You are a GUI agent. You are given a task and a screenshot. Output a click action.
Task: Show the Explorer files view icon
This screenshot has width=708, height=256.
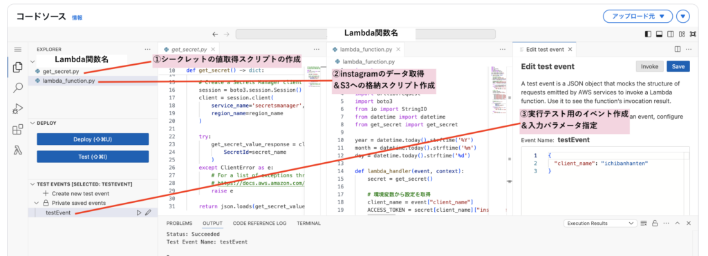pyautogui.click(x=17, y=67)
